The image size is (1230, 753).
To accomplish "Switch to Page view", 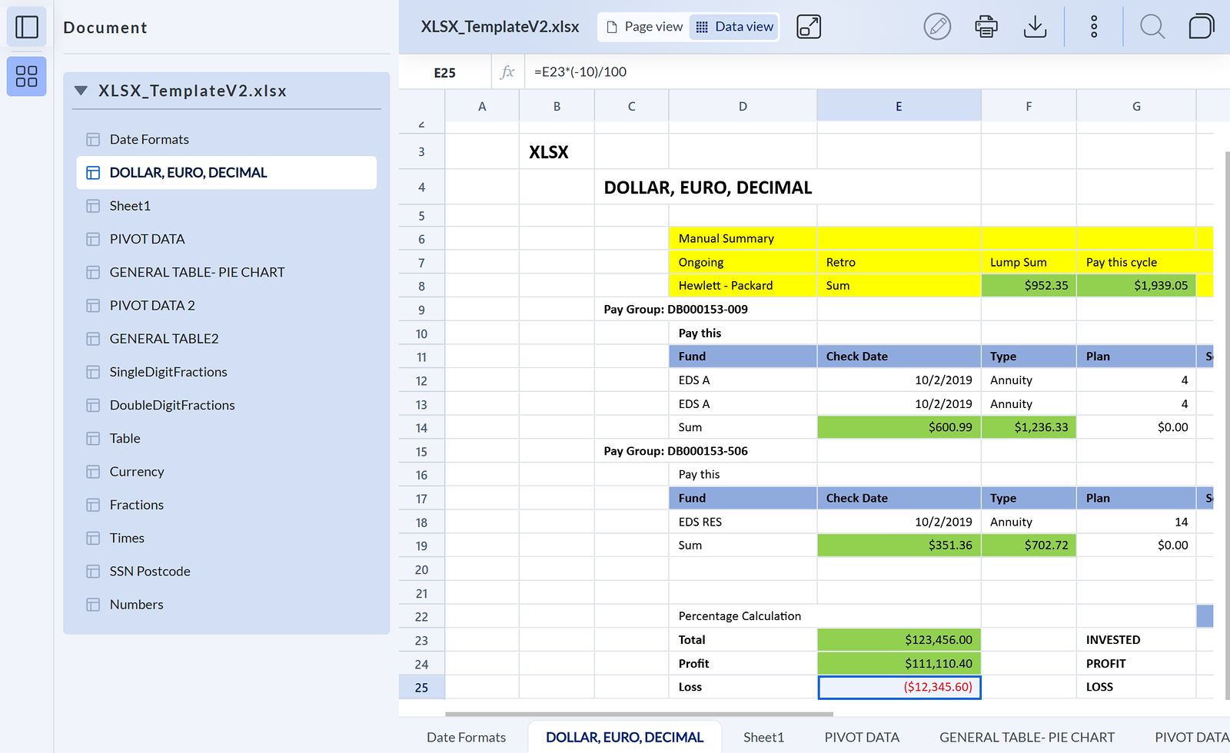I will [644, 27].
